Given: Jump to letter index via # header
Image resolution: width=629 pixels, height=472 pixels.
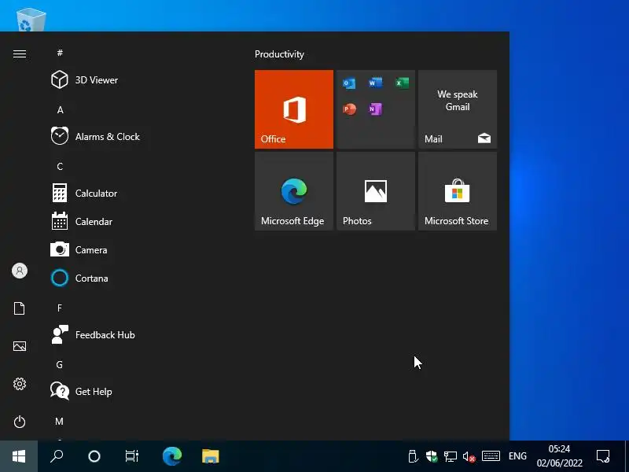Looking at the screenshot, I should (x=60, y=53).
